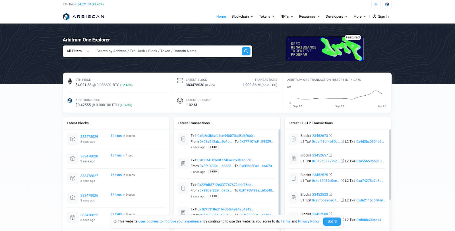Viewport: 455px width, 231px height.
Task: View 14 txns of block 383478029
Action: click(x=116, y=136)
